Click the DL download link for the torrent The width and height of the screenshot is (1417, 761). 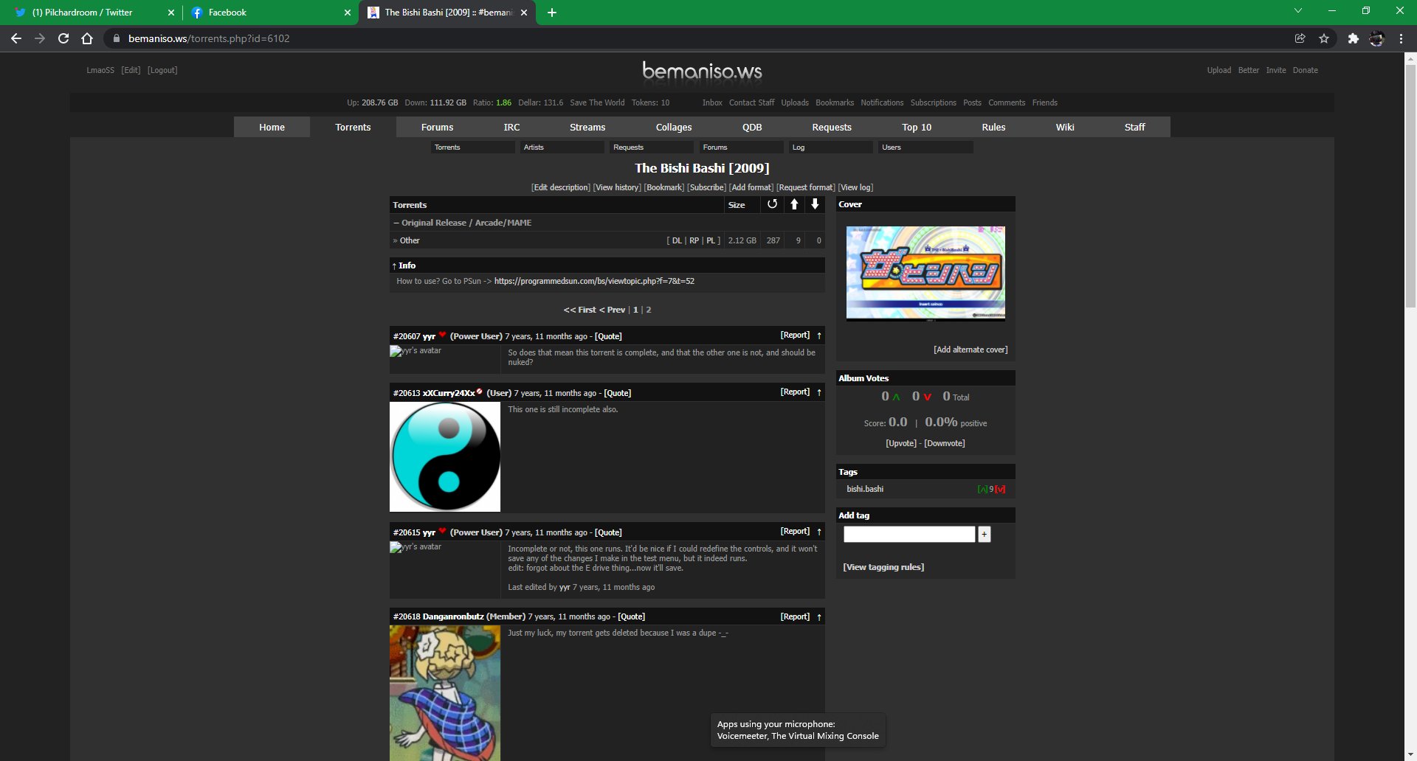click(676, 240)
